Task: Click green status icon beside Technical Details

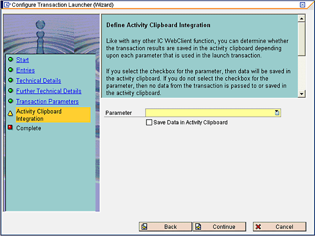Action: [x=10, y=80]
